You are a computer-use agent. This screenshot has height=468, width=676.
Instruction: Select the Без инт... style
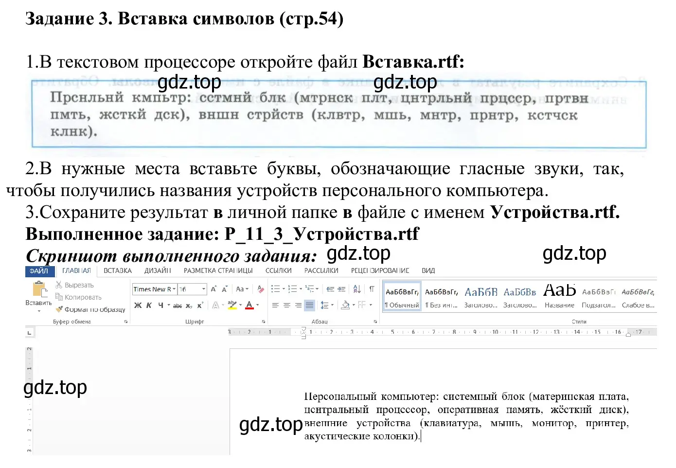(442, 297)
